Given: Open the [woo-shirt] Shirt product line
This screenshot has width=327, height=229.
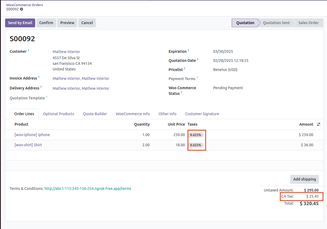Looking at the screenshot, I should click(x=28, y=145).
